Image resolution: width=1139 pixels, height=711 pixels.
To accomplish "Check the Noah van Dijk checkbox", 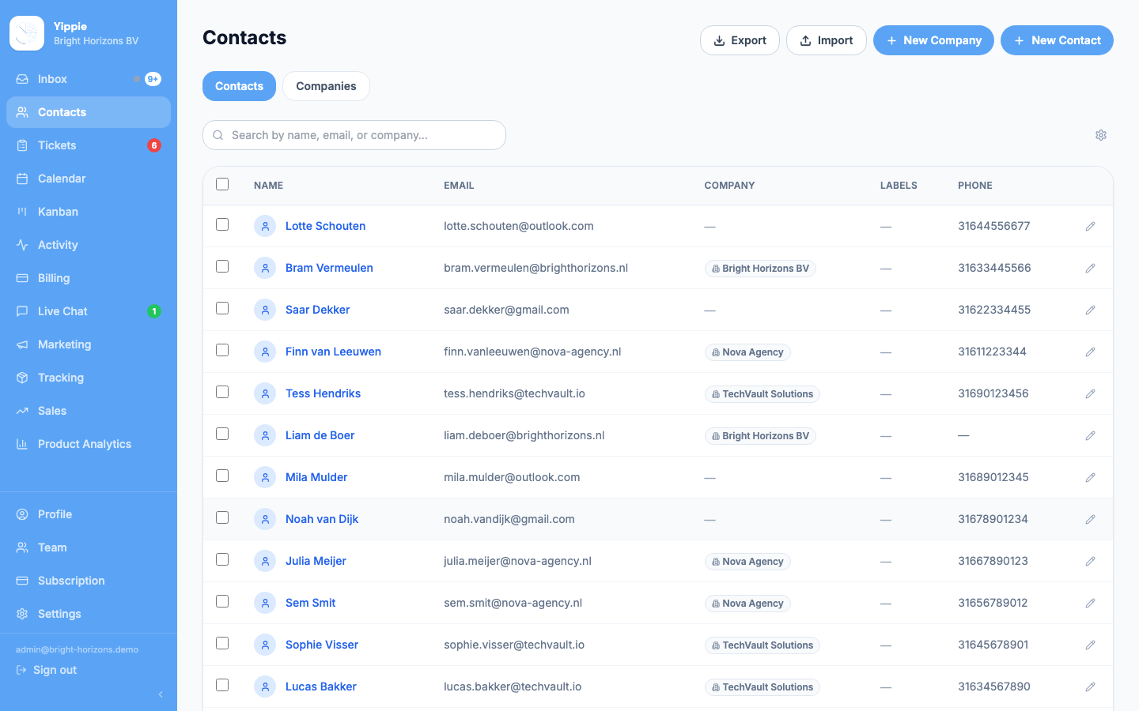I will point(222,517).
